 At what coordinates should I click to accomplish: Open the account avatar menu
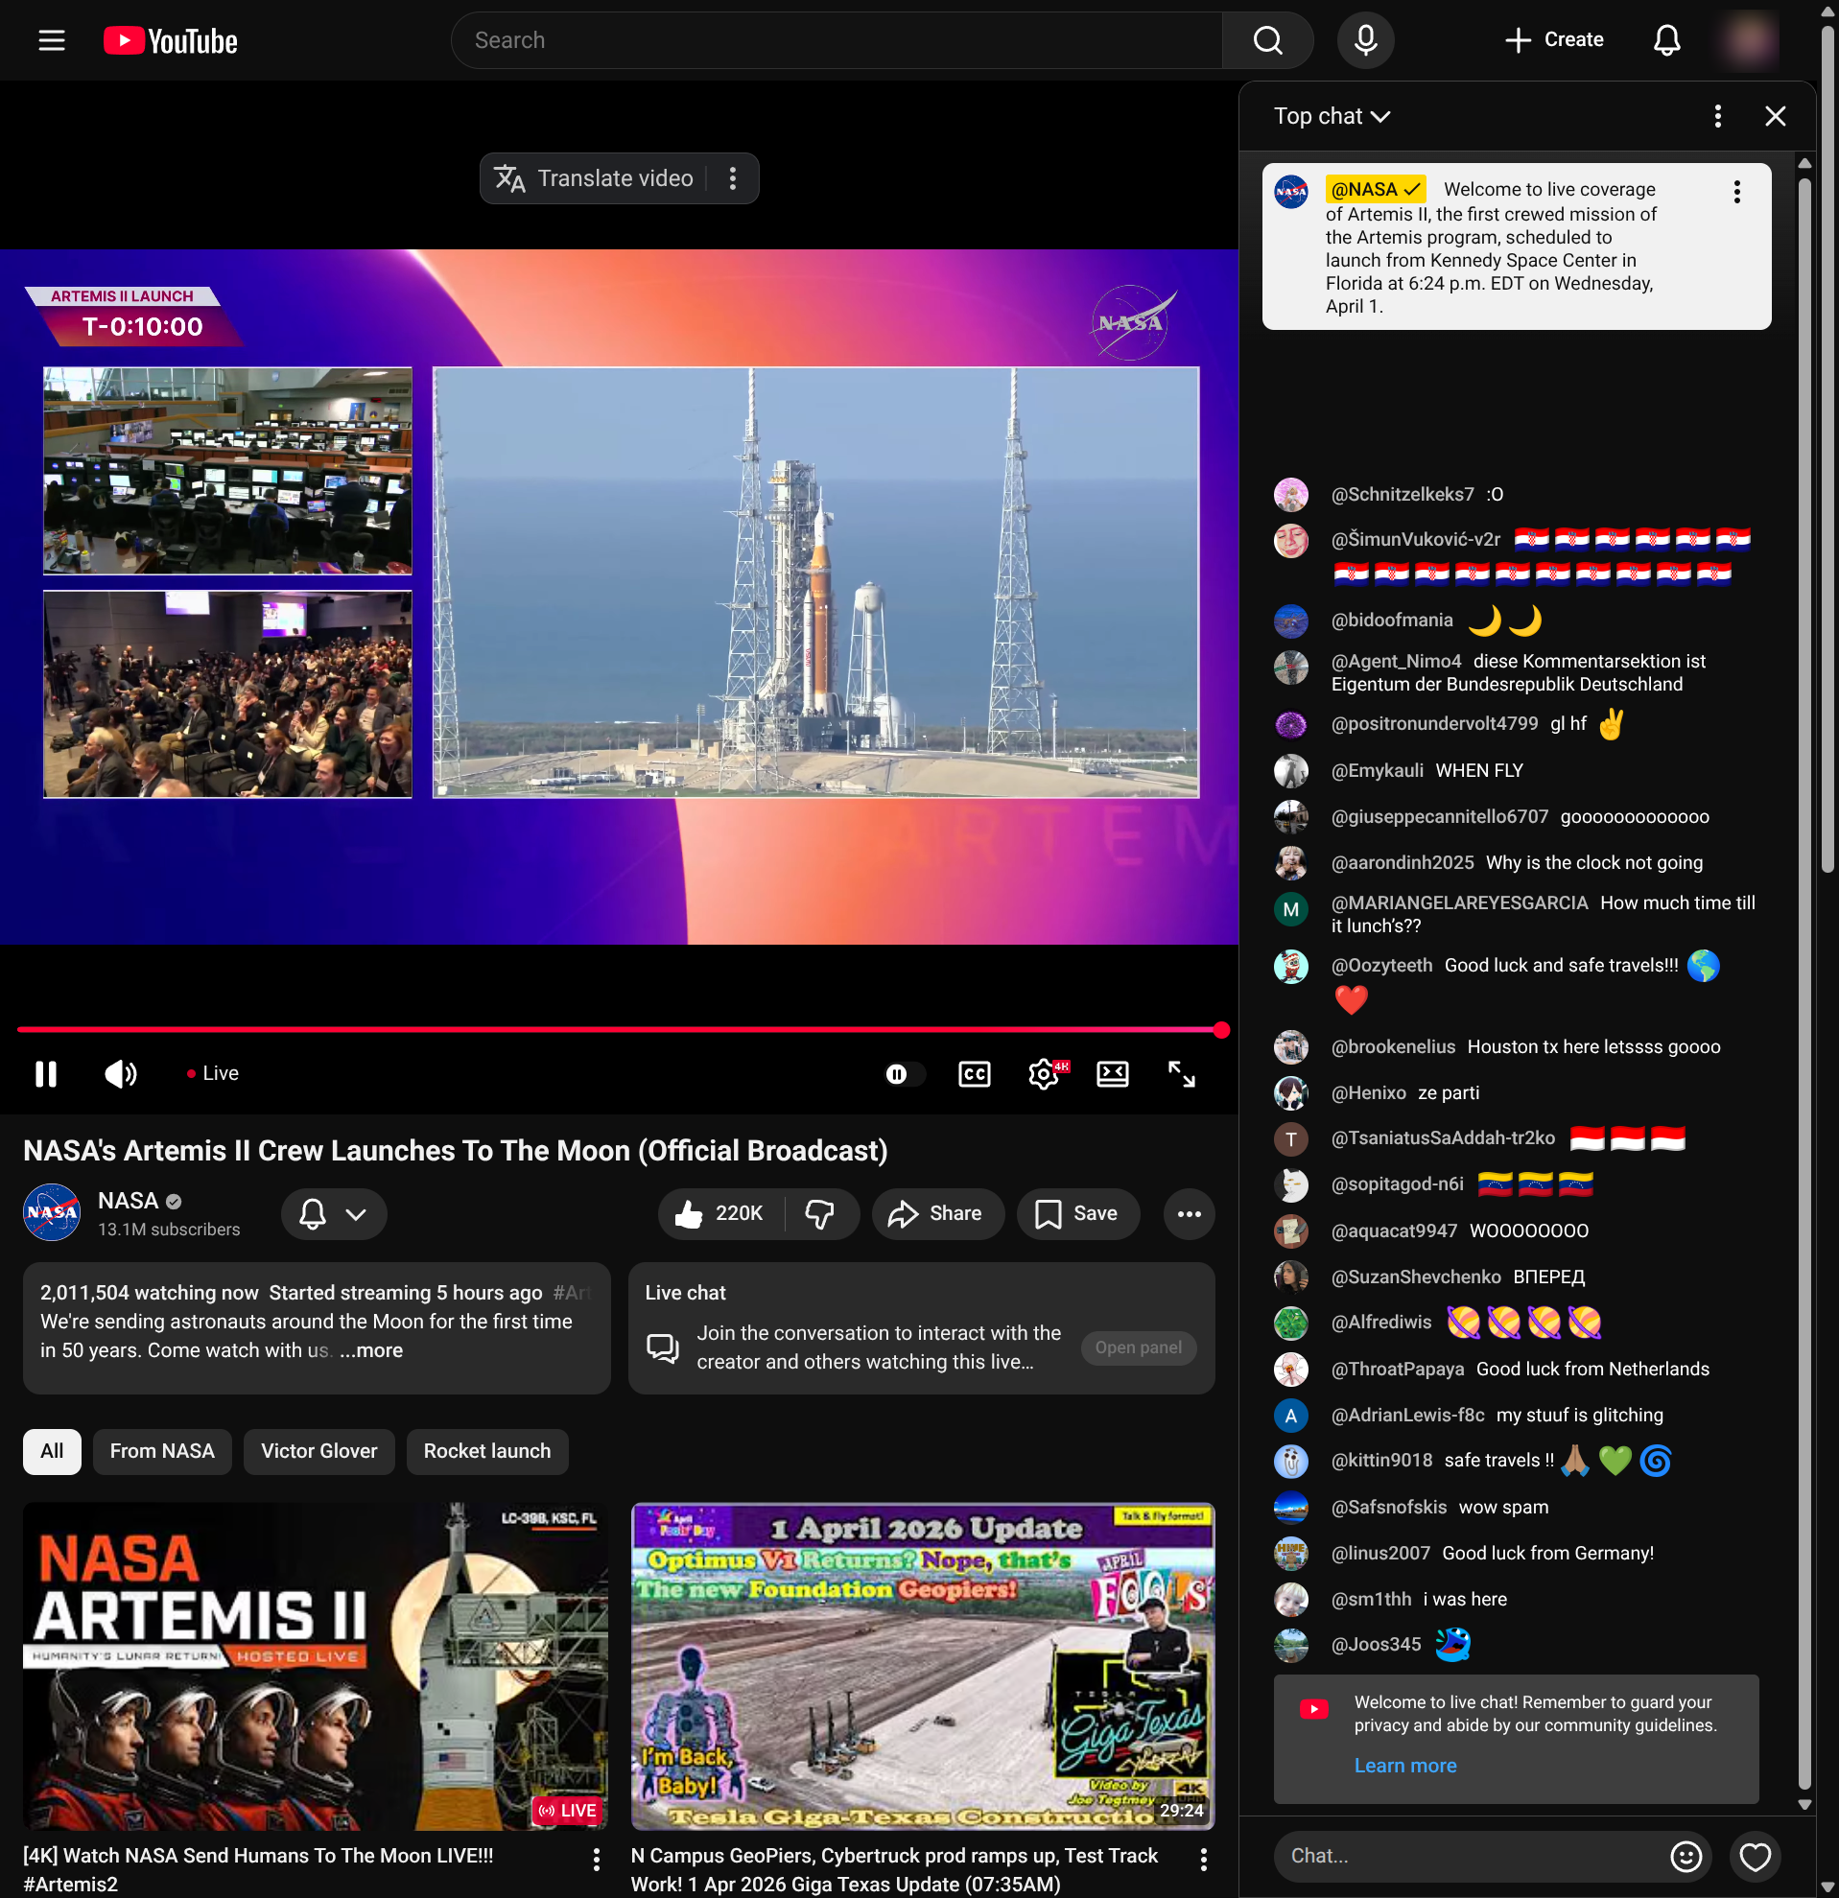point(1749,40)
